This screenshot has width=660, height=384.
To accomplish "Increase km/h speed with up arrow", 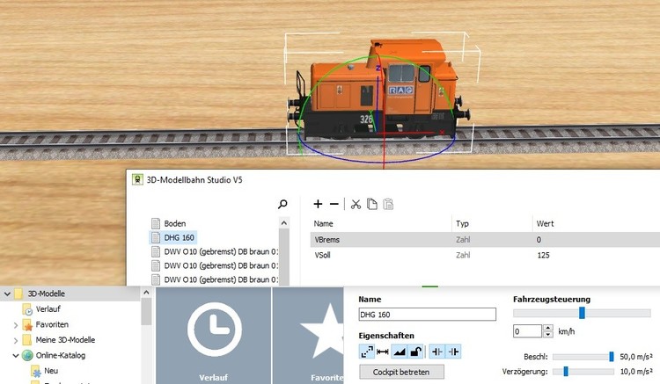I will pos(547,328).
